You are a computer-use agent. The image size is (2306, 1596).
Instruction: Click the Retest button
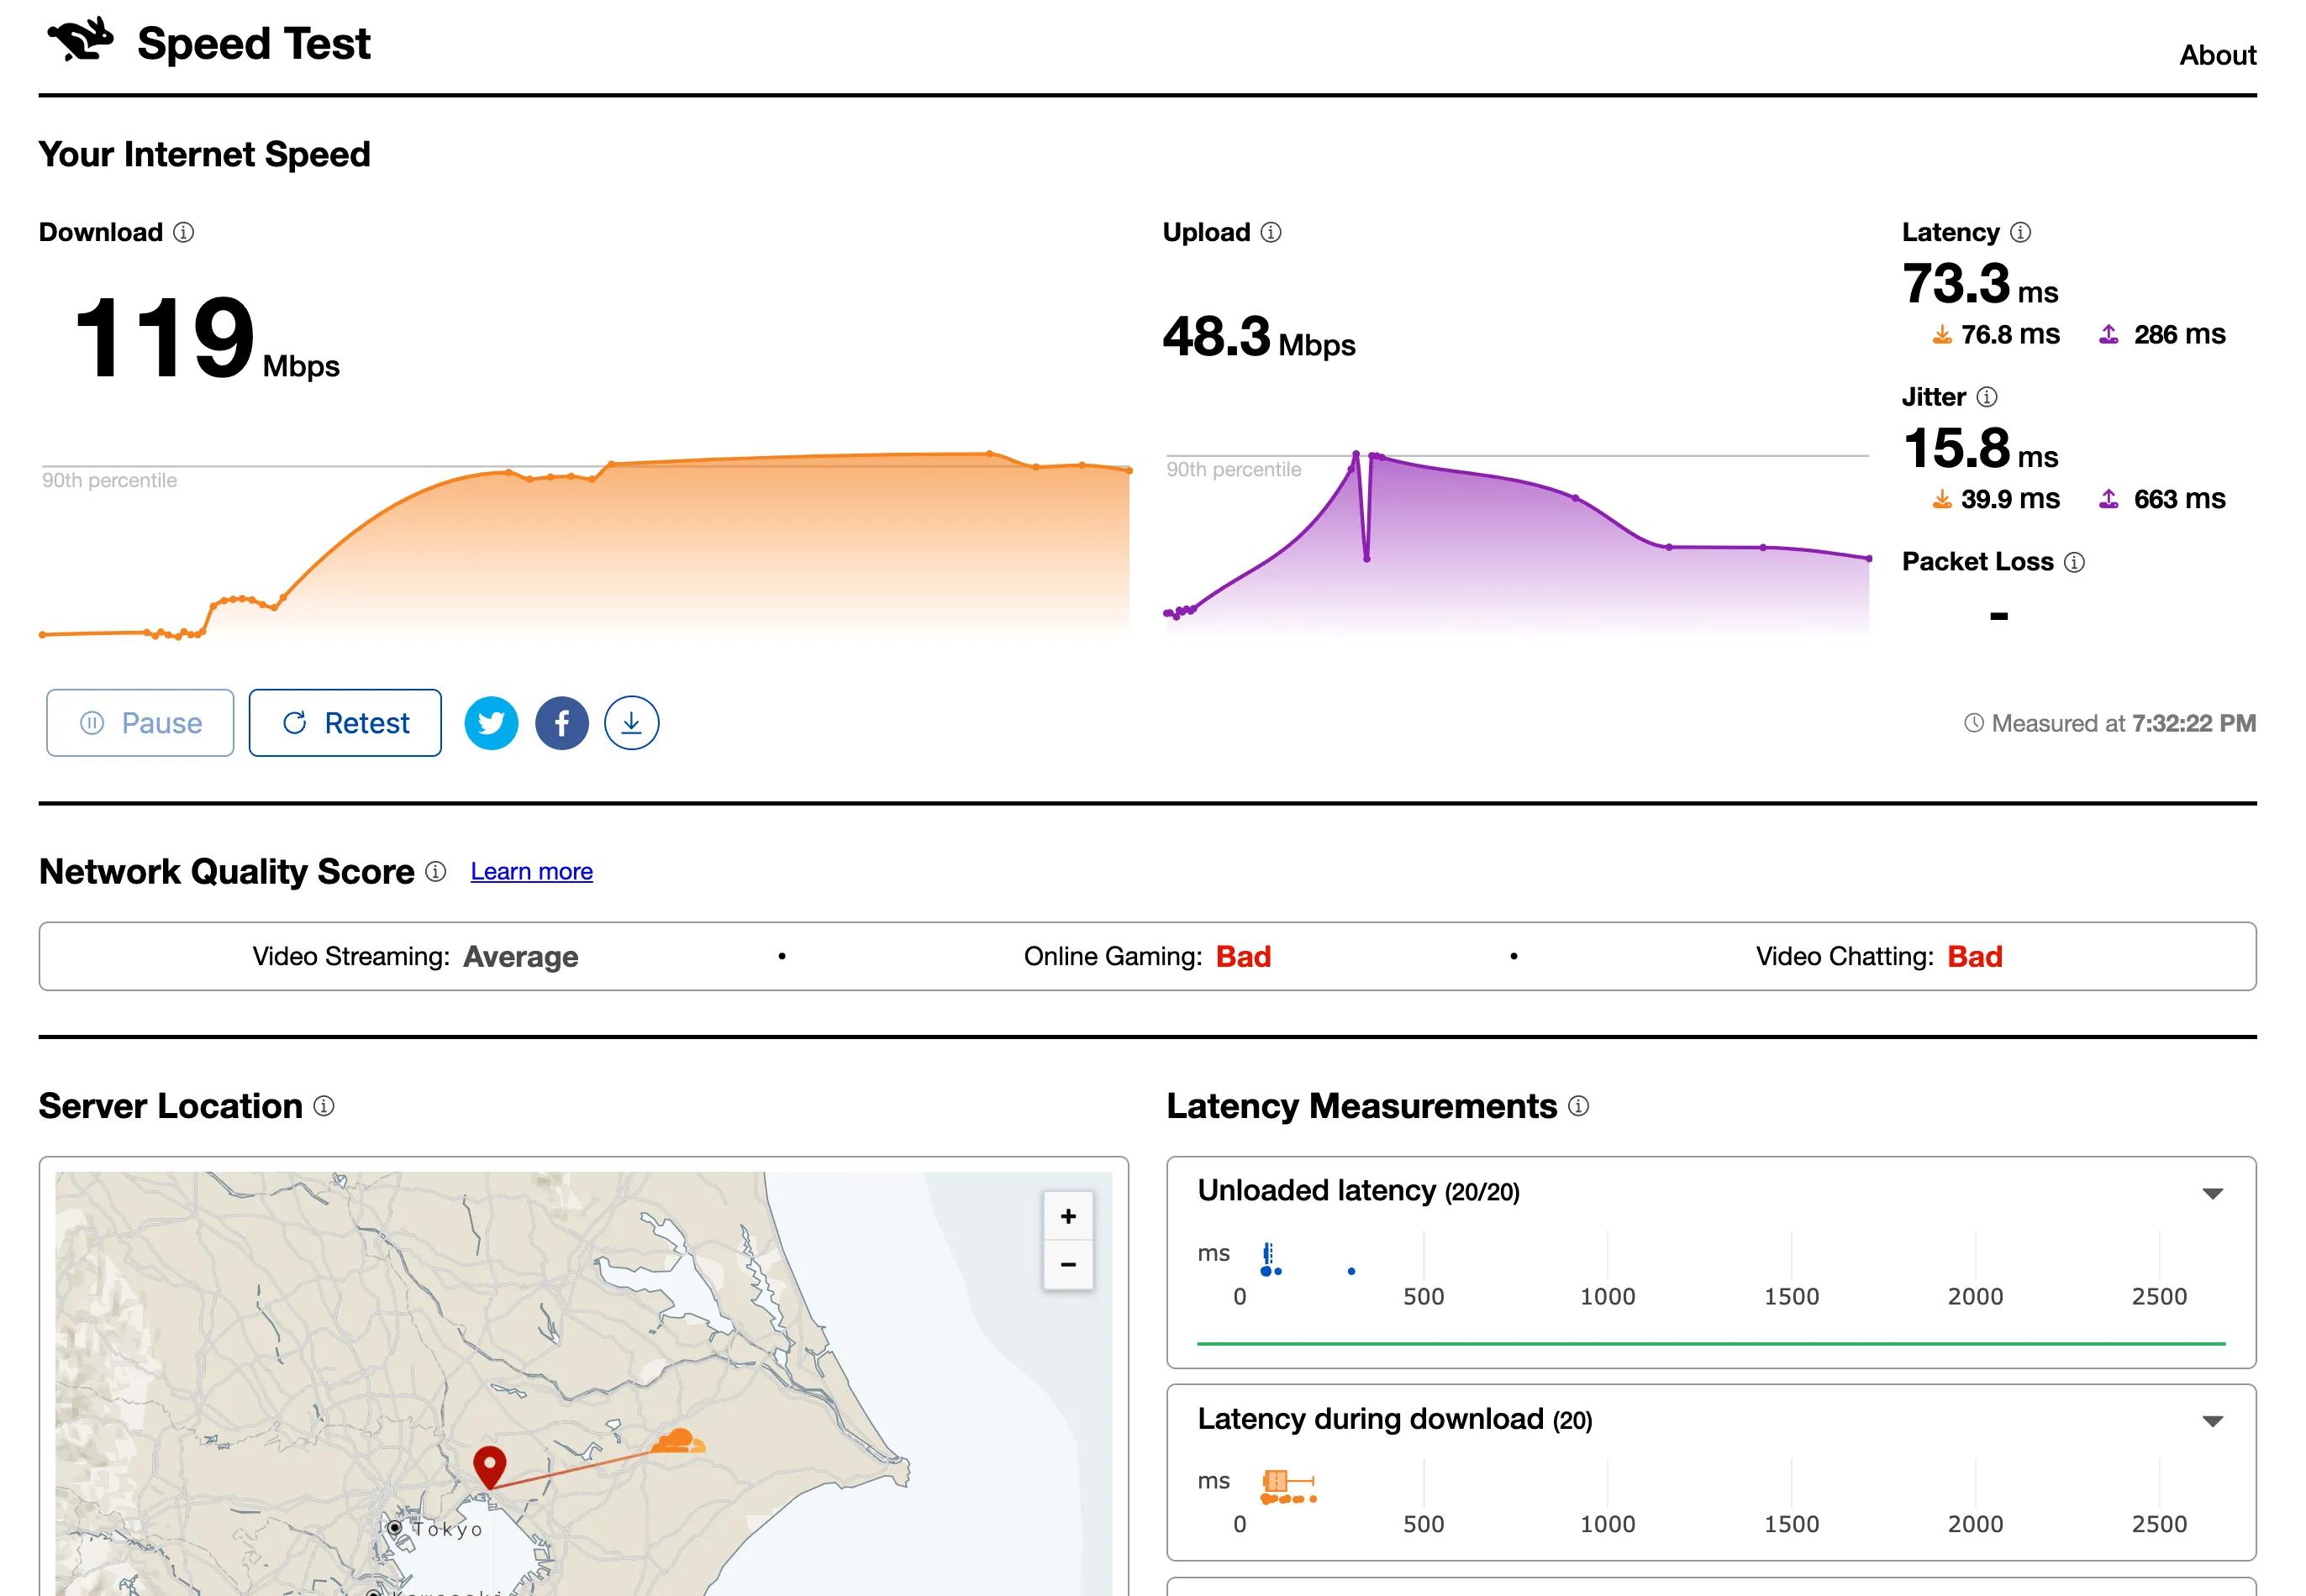[x=345, y=722]
